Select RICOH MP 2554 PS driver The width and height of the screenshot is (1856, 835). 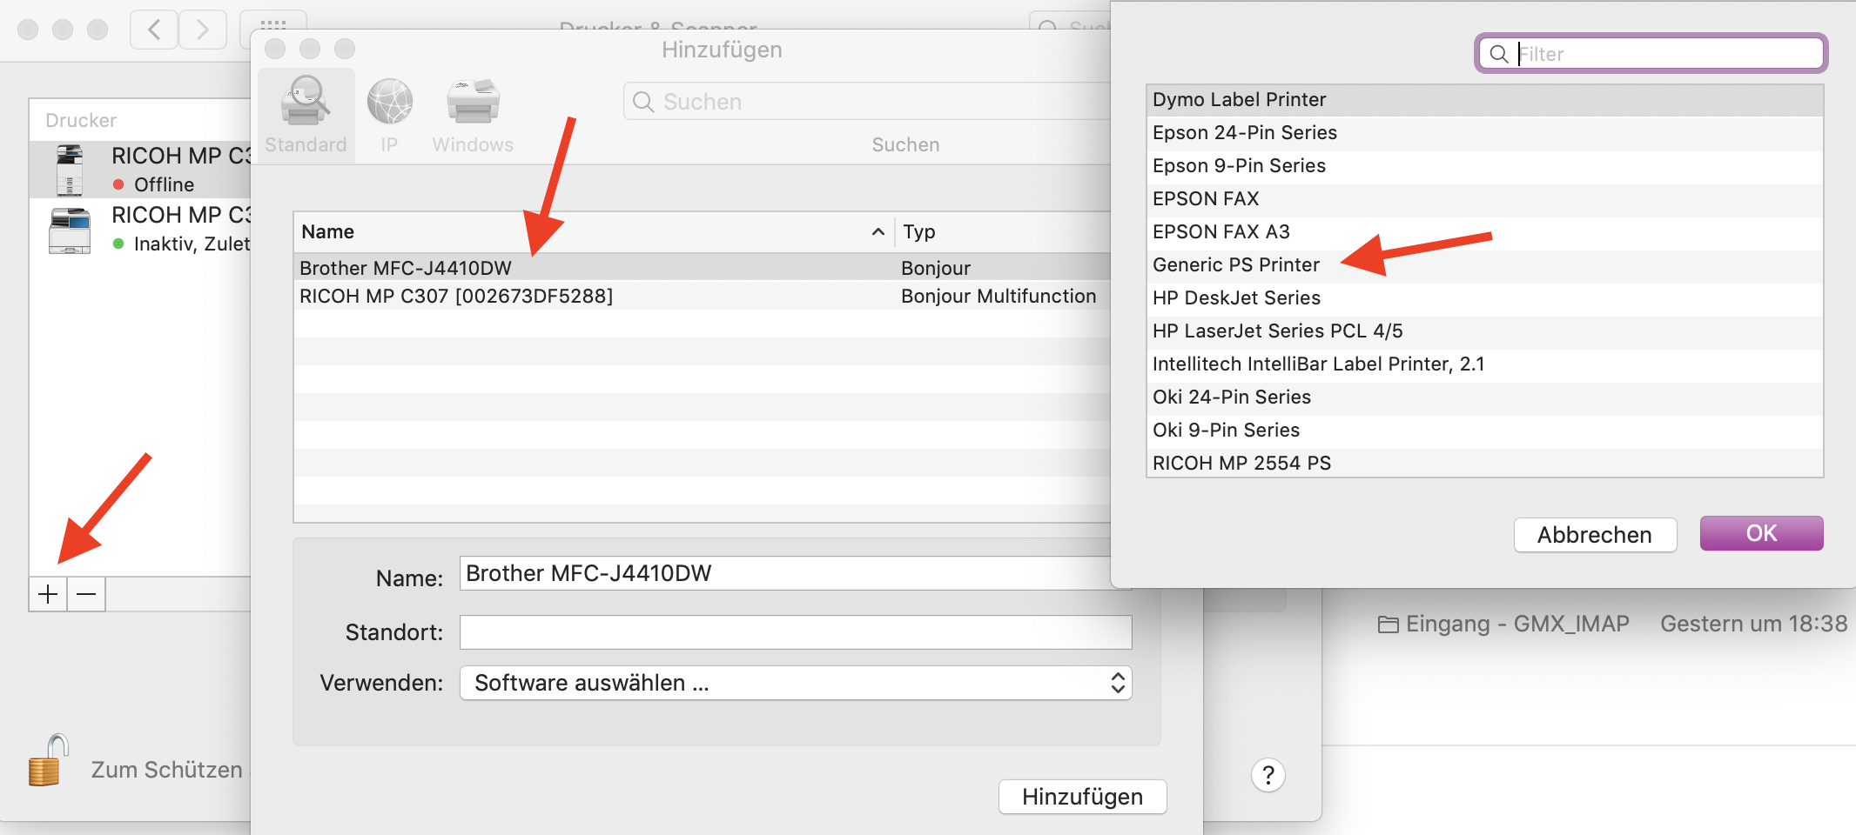click(1485, 463)
